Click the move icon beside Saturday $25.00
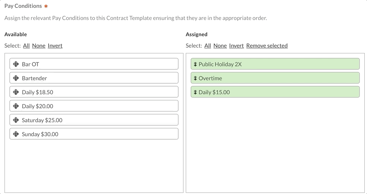Image resolution: width=367 pixels, height=194 pixels. (16, 120)
